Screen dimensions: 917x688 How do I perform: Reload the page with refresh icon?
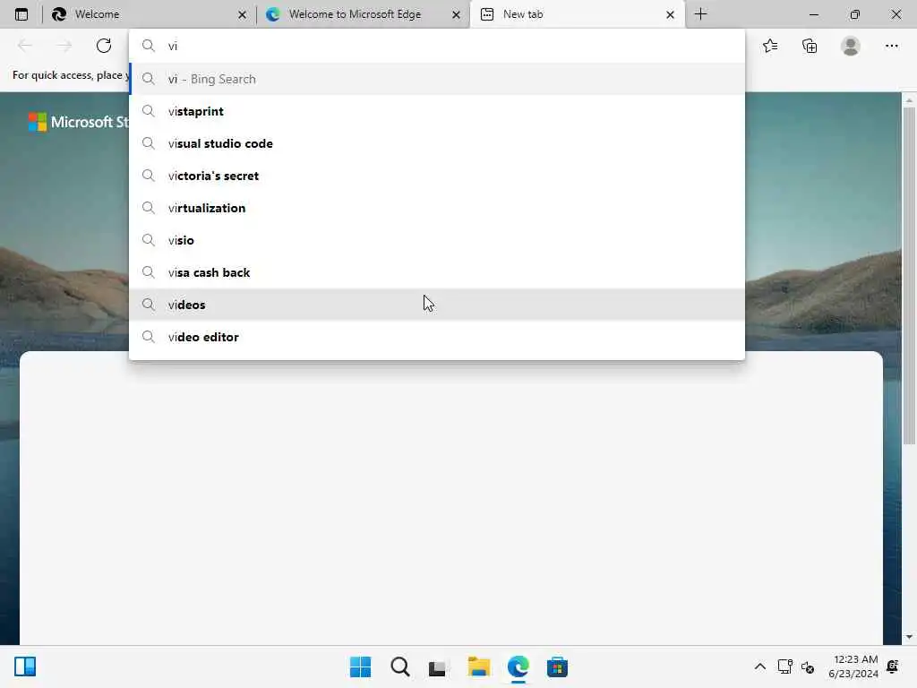[x=104, y=46]
